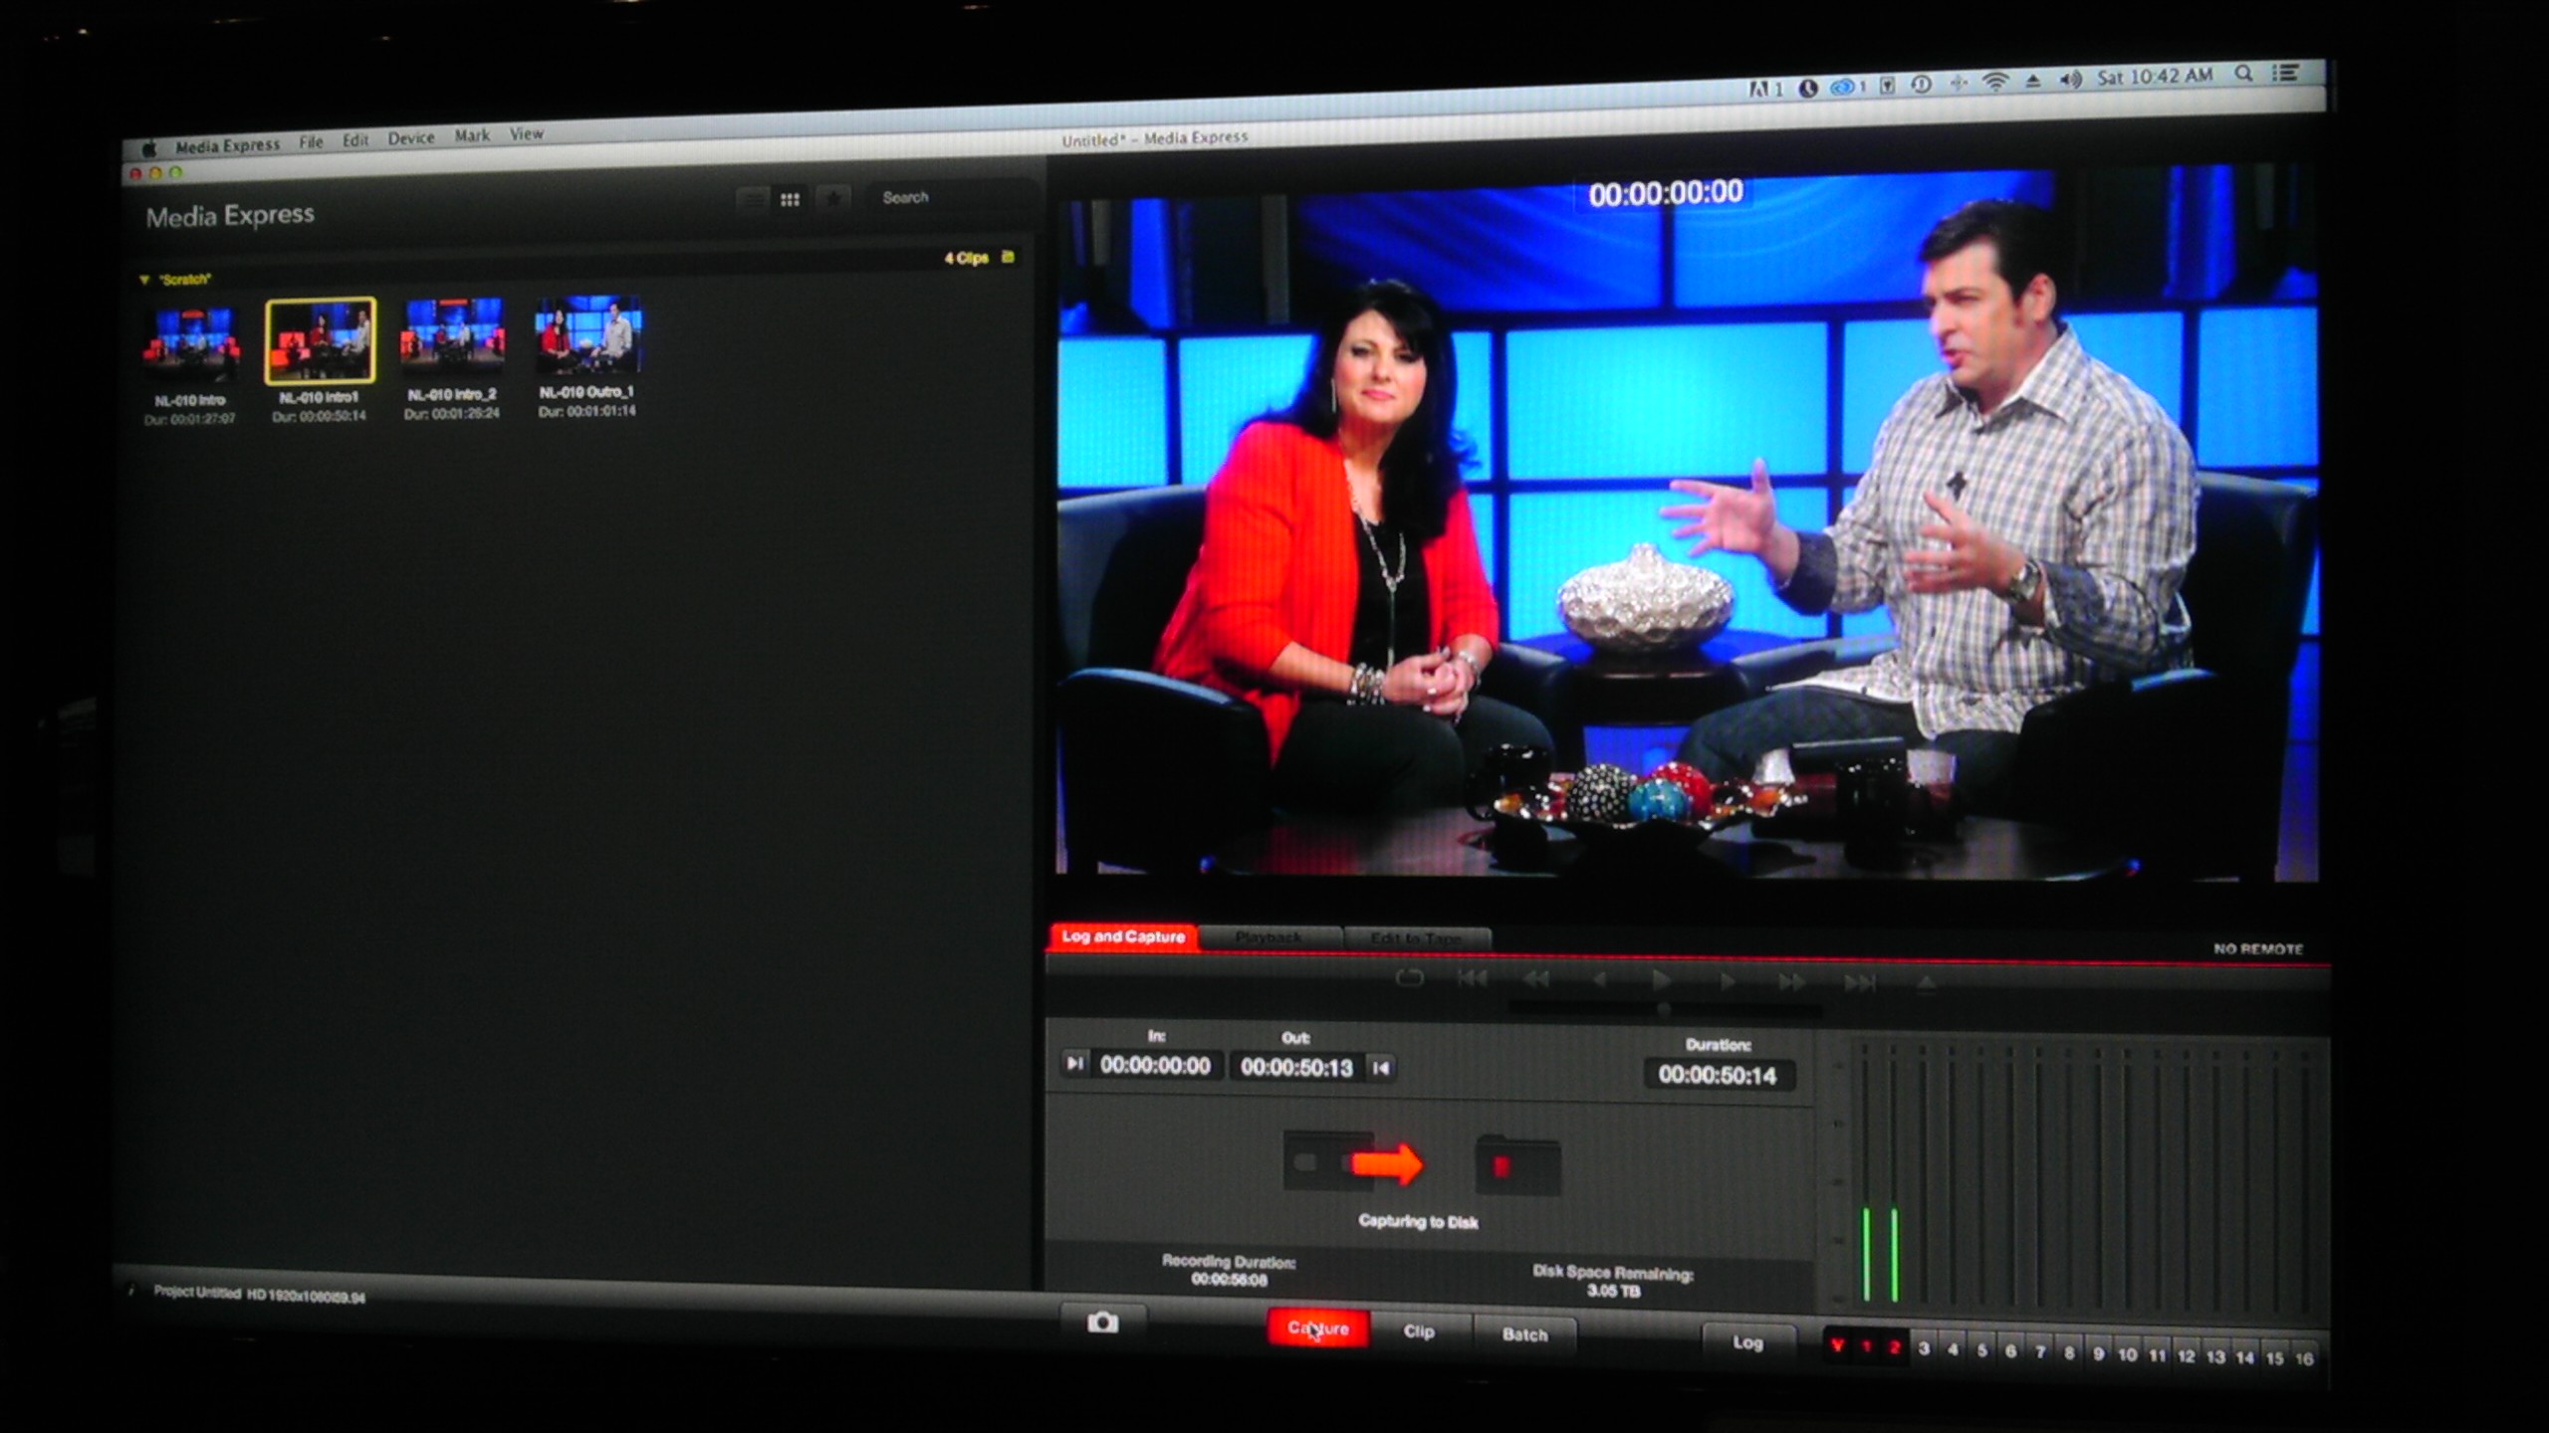Toggle audio channel 3 enable

pyautogui.click(x=1924, y=1349)
